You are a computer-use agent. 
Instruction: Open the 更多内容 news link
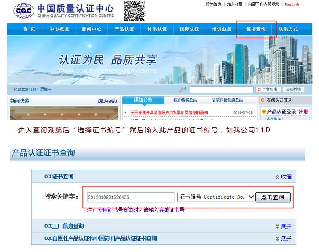point(107,101)
